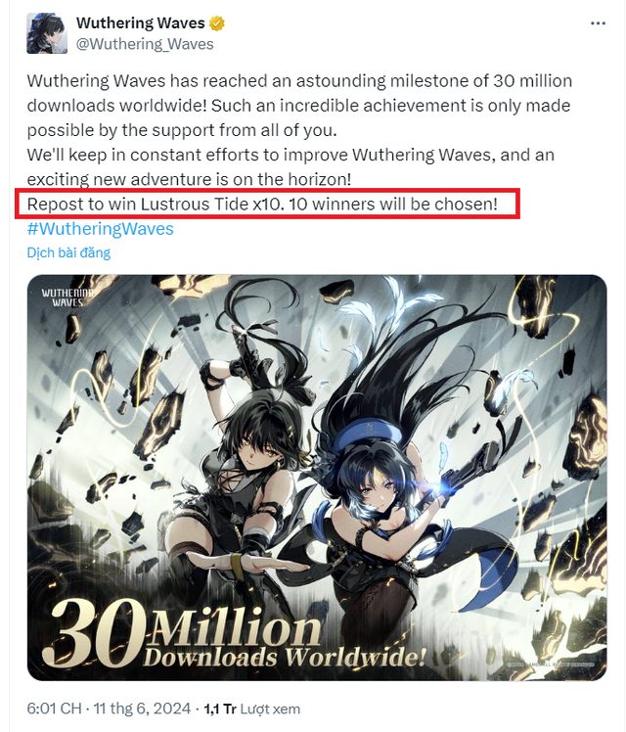Click the Wuthering Waves logo in the artwork
Image resolution: width=626 pixels, height=732 pixels.
67,297
